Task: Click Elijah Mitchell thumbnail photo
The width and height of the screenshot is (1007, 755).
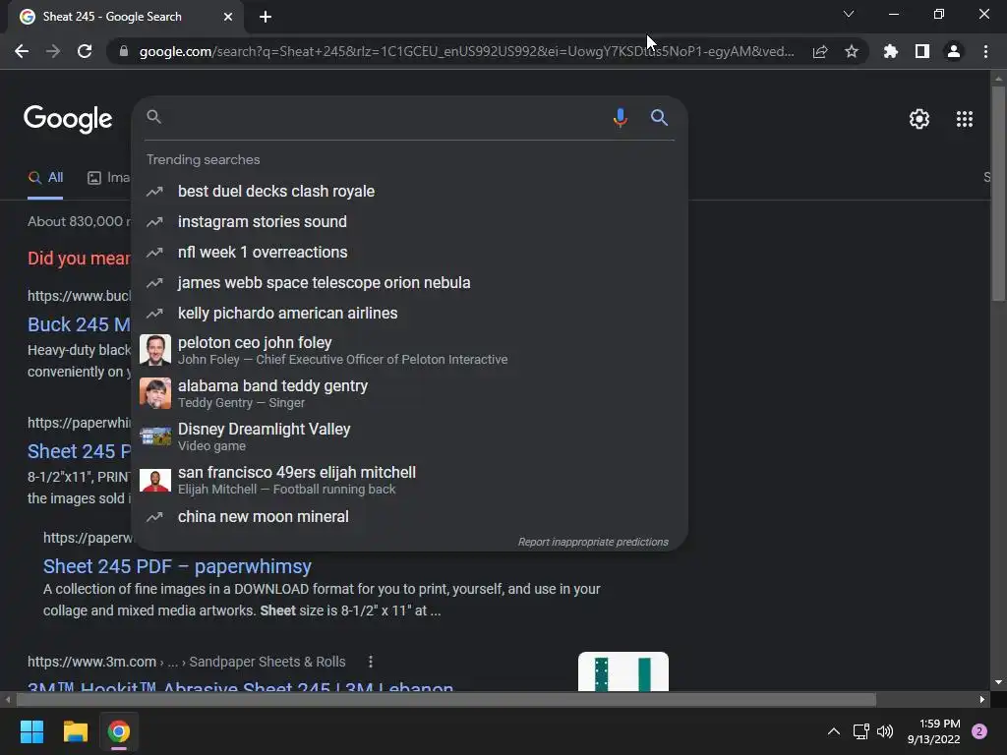Action: pyautogui.click(x=155, y=480)
